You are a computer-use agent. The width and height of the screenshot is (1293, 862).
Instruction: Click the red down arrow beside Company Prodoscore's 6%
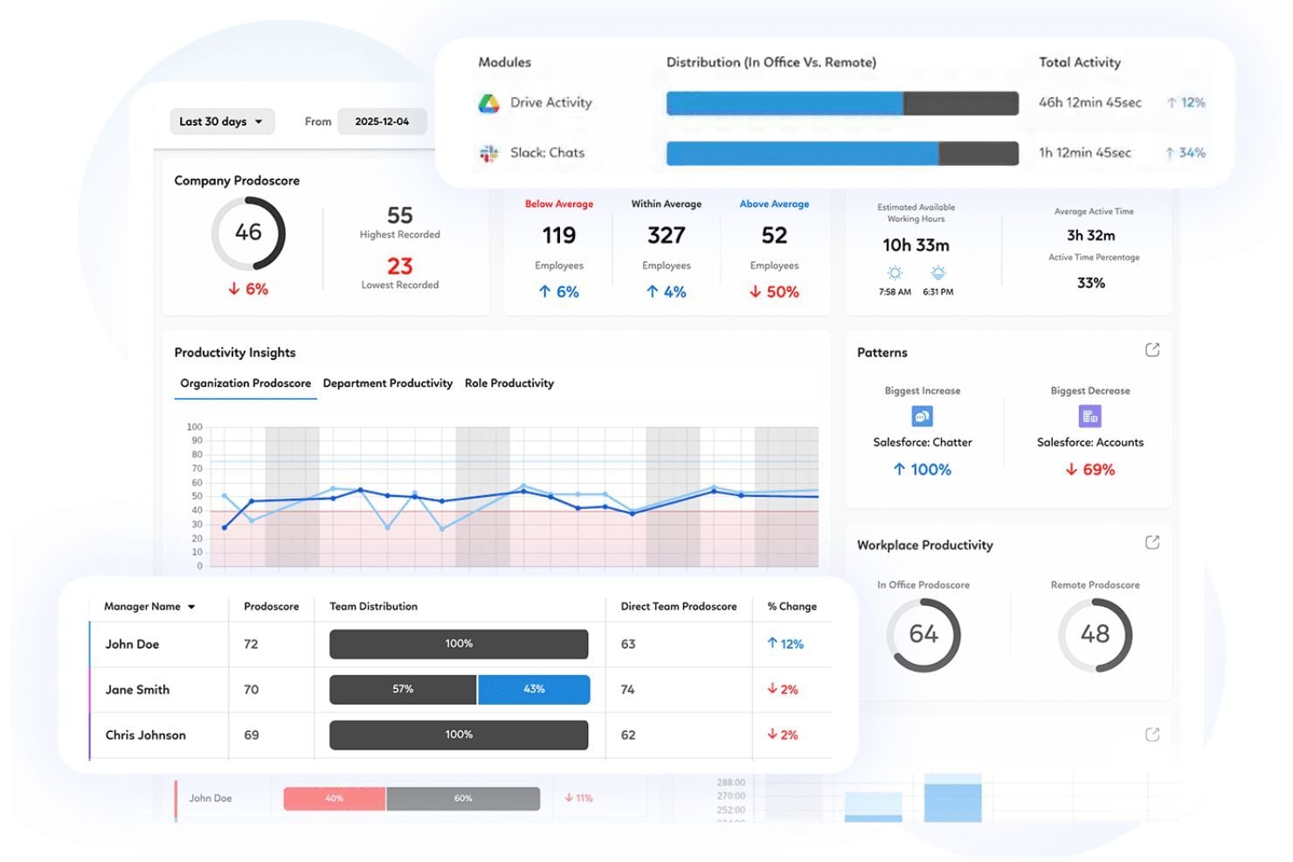233,288
